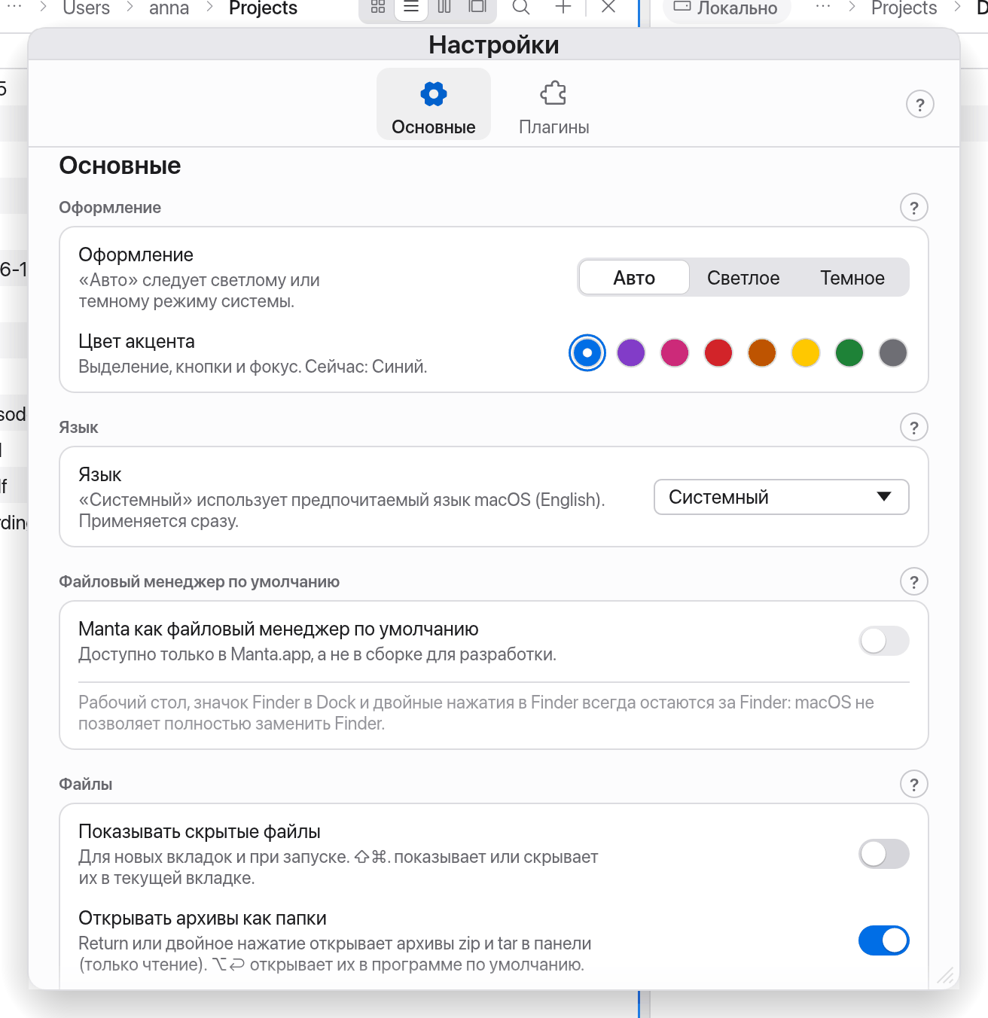Open the Системный language dropdown
Image resolution: width=988 pixels, height=1018 pixels.
click(x=782, y=498)
